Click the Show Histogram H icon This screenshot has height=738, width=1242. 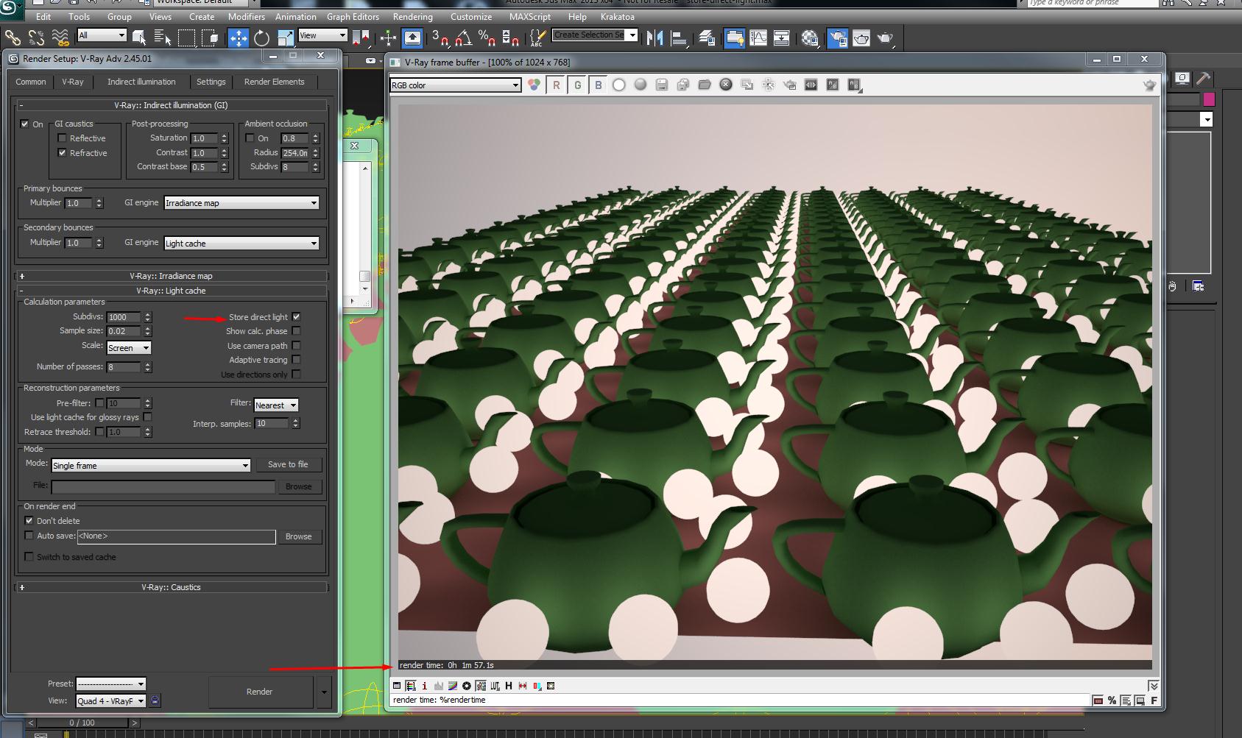pos(509,686)
